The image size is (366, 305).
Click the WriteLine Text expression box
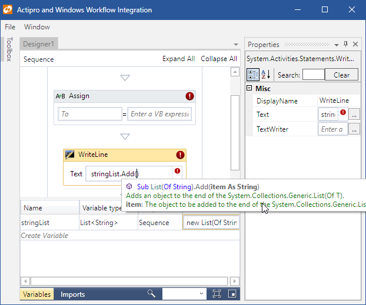coord(129,174)
